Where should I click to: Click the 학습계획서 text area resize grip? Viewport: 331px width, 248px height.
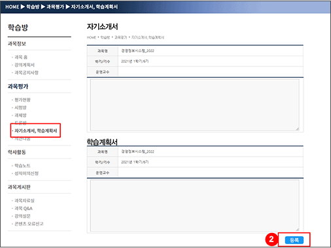pos(297,229)
